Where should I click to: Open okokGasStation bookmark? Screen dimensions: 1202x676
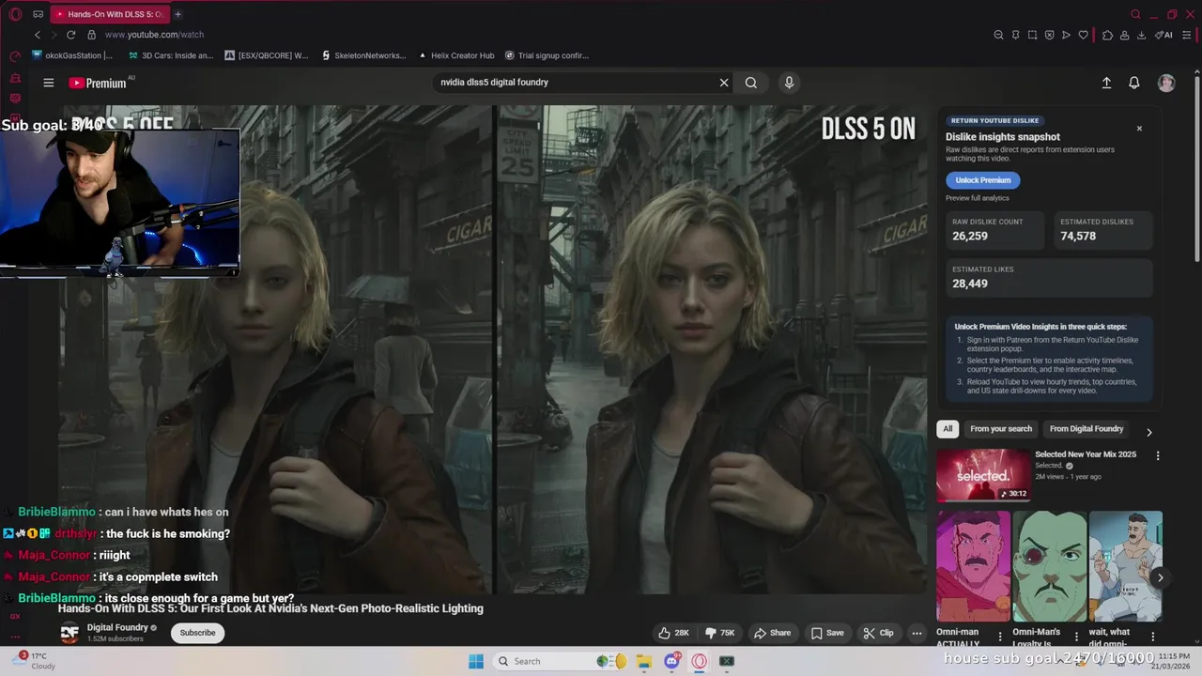point(72,55)
